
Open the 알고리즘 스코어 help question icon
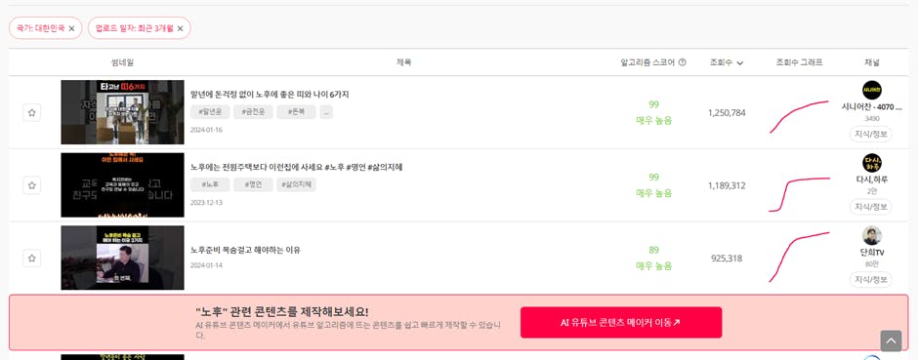pos(682,62)
